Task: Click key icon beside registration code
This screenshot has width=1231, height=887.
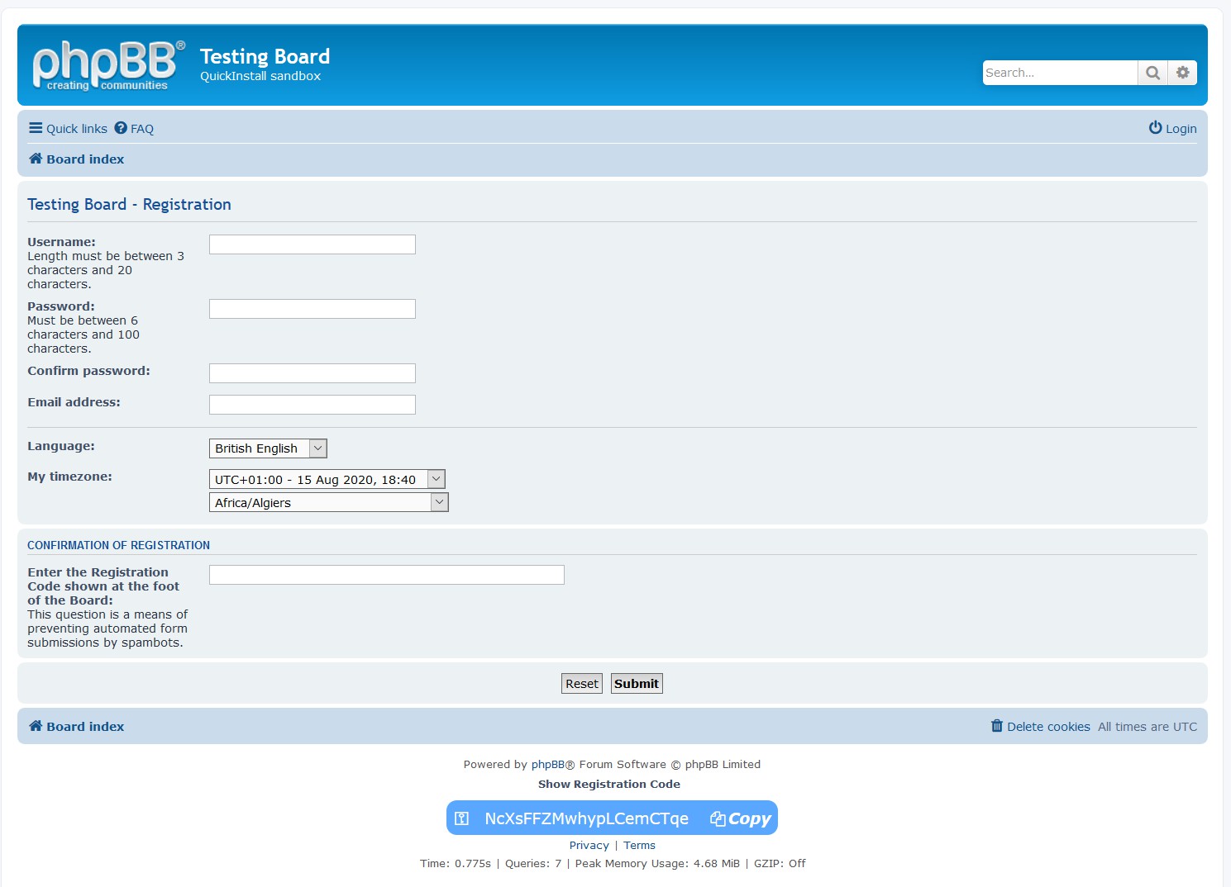Action: (462, 818)
